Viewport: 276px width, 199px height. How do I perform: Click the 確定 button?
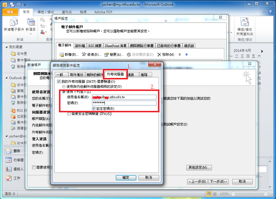pyautogui.click(x=126, y=178)
